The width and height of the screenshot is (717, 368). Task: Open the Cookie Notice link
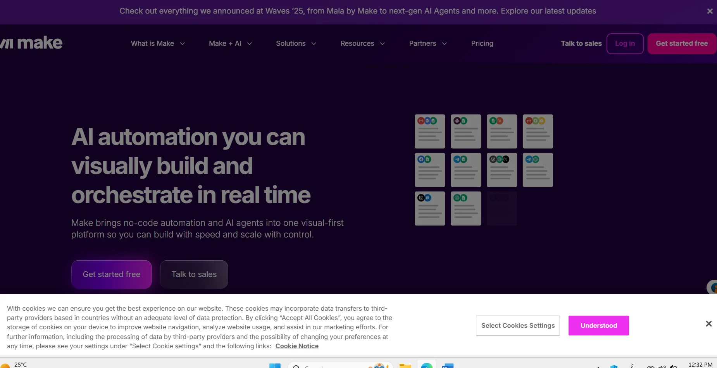click(x=297, y=346)
